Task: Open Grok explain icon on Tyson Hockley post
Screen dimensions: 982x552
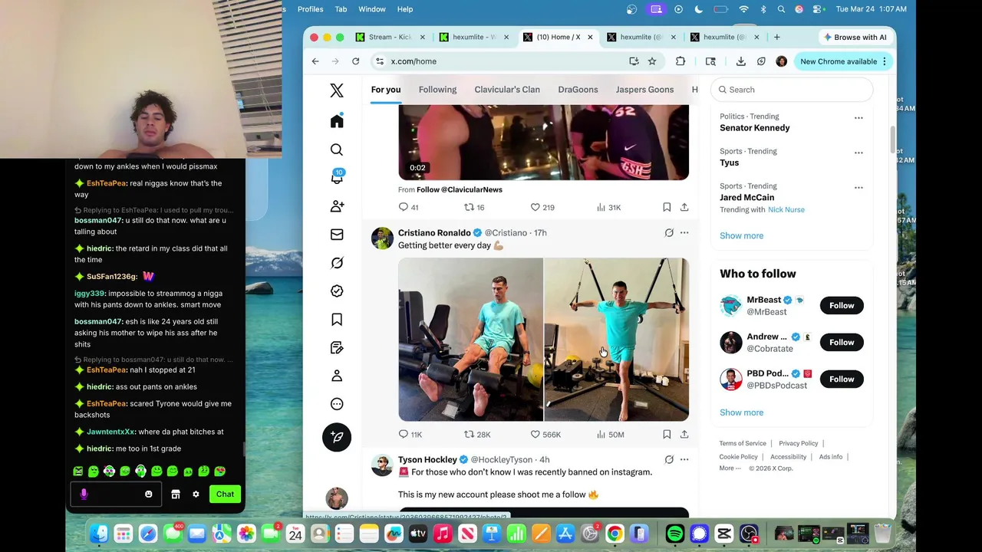Action: coord(669,459)
